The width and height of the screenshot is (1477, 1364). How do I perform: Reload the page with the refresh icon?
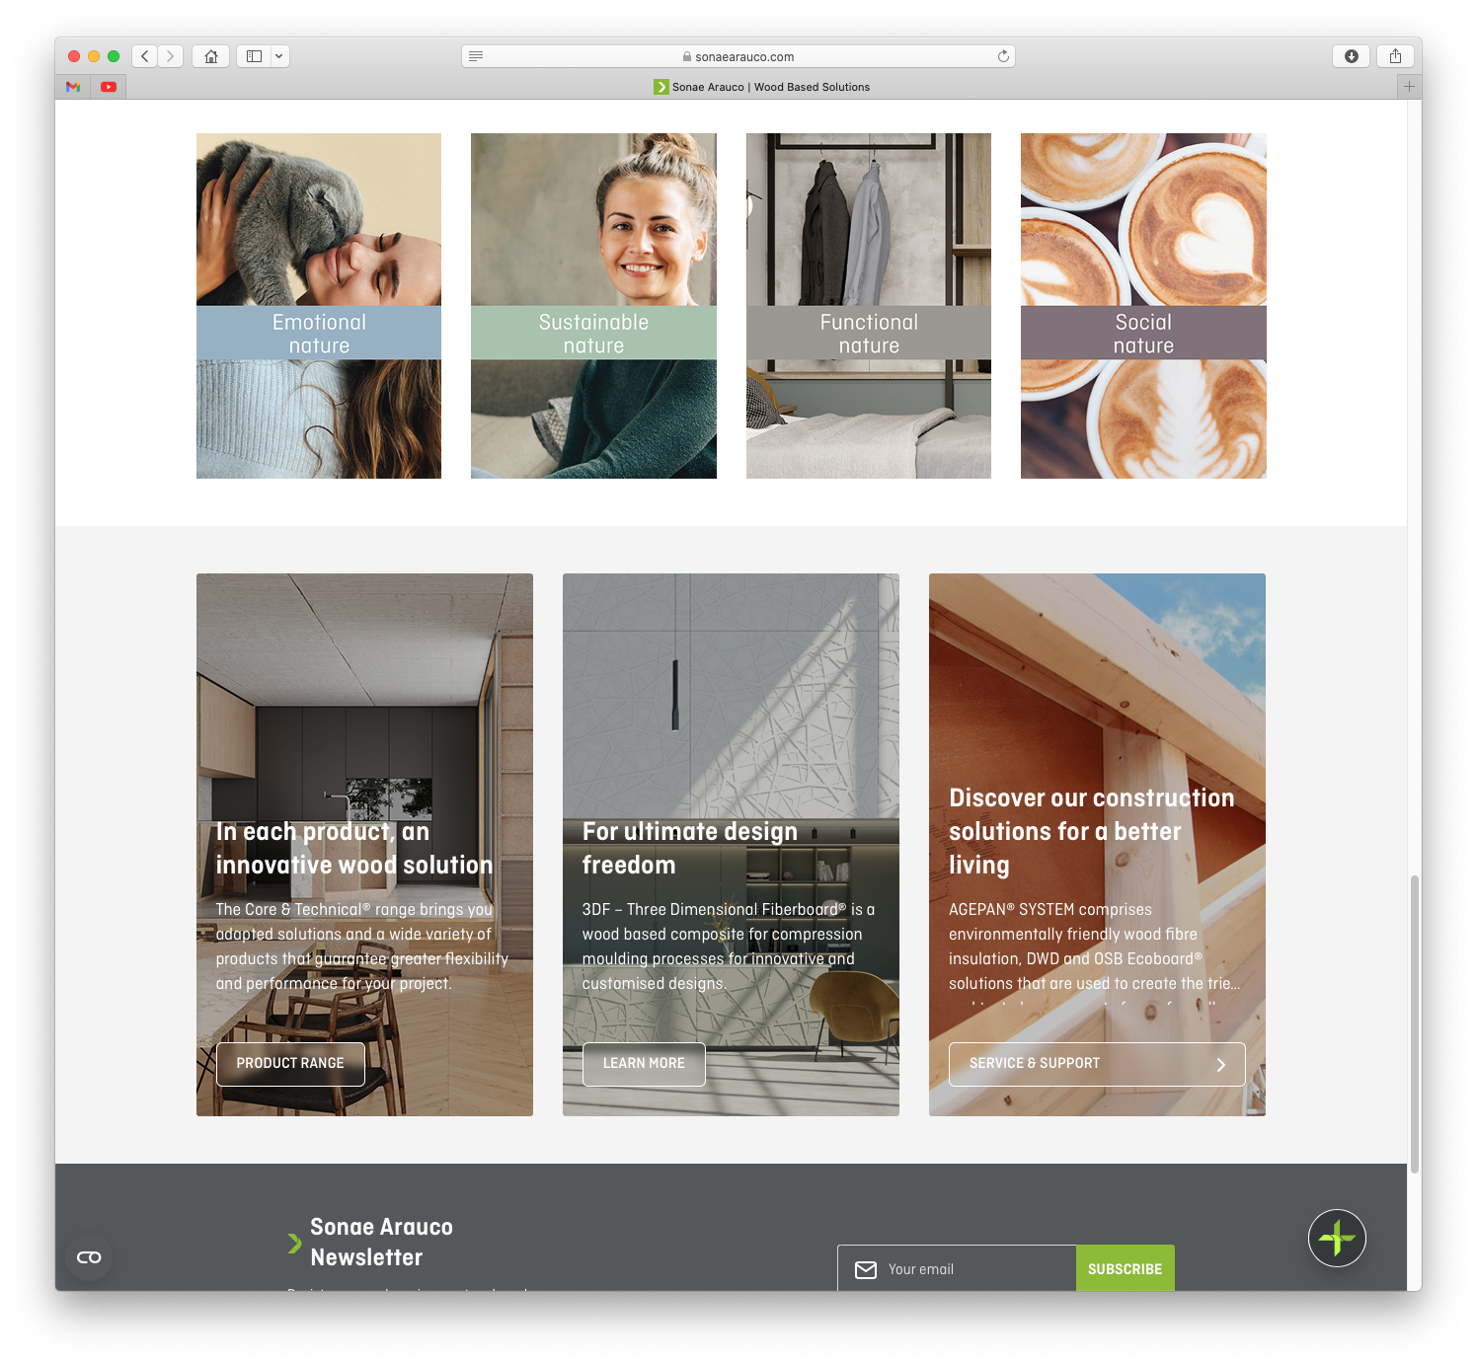coord(1003,56)
